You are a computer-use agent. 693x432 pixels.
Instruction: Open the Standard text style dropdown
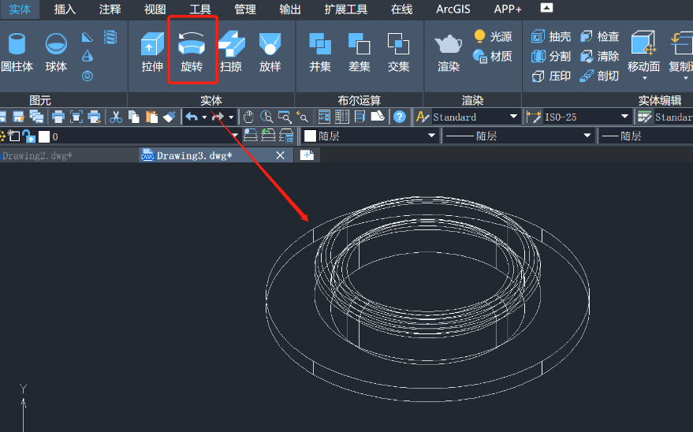tap(513, 117)
